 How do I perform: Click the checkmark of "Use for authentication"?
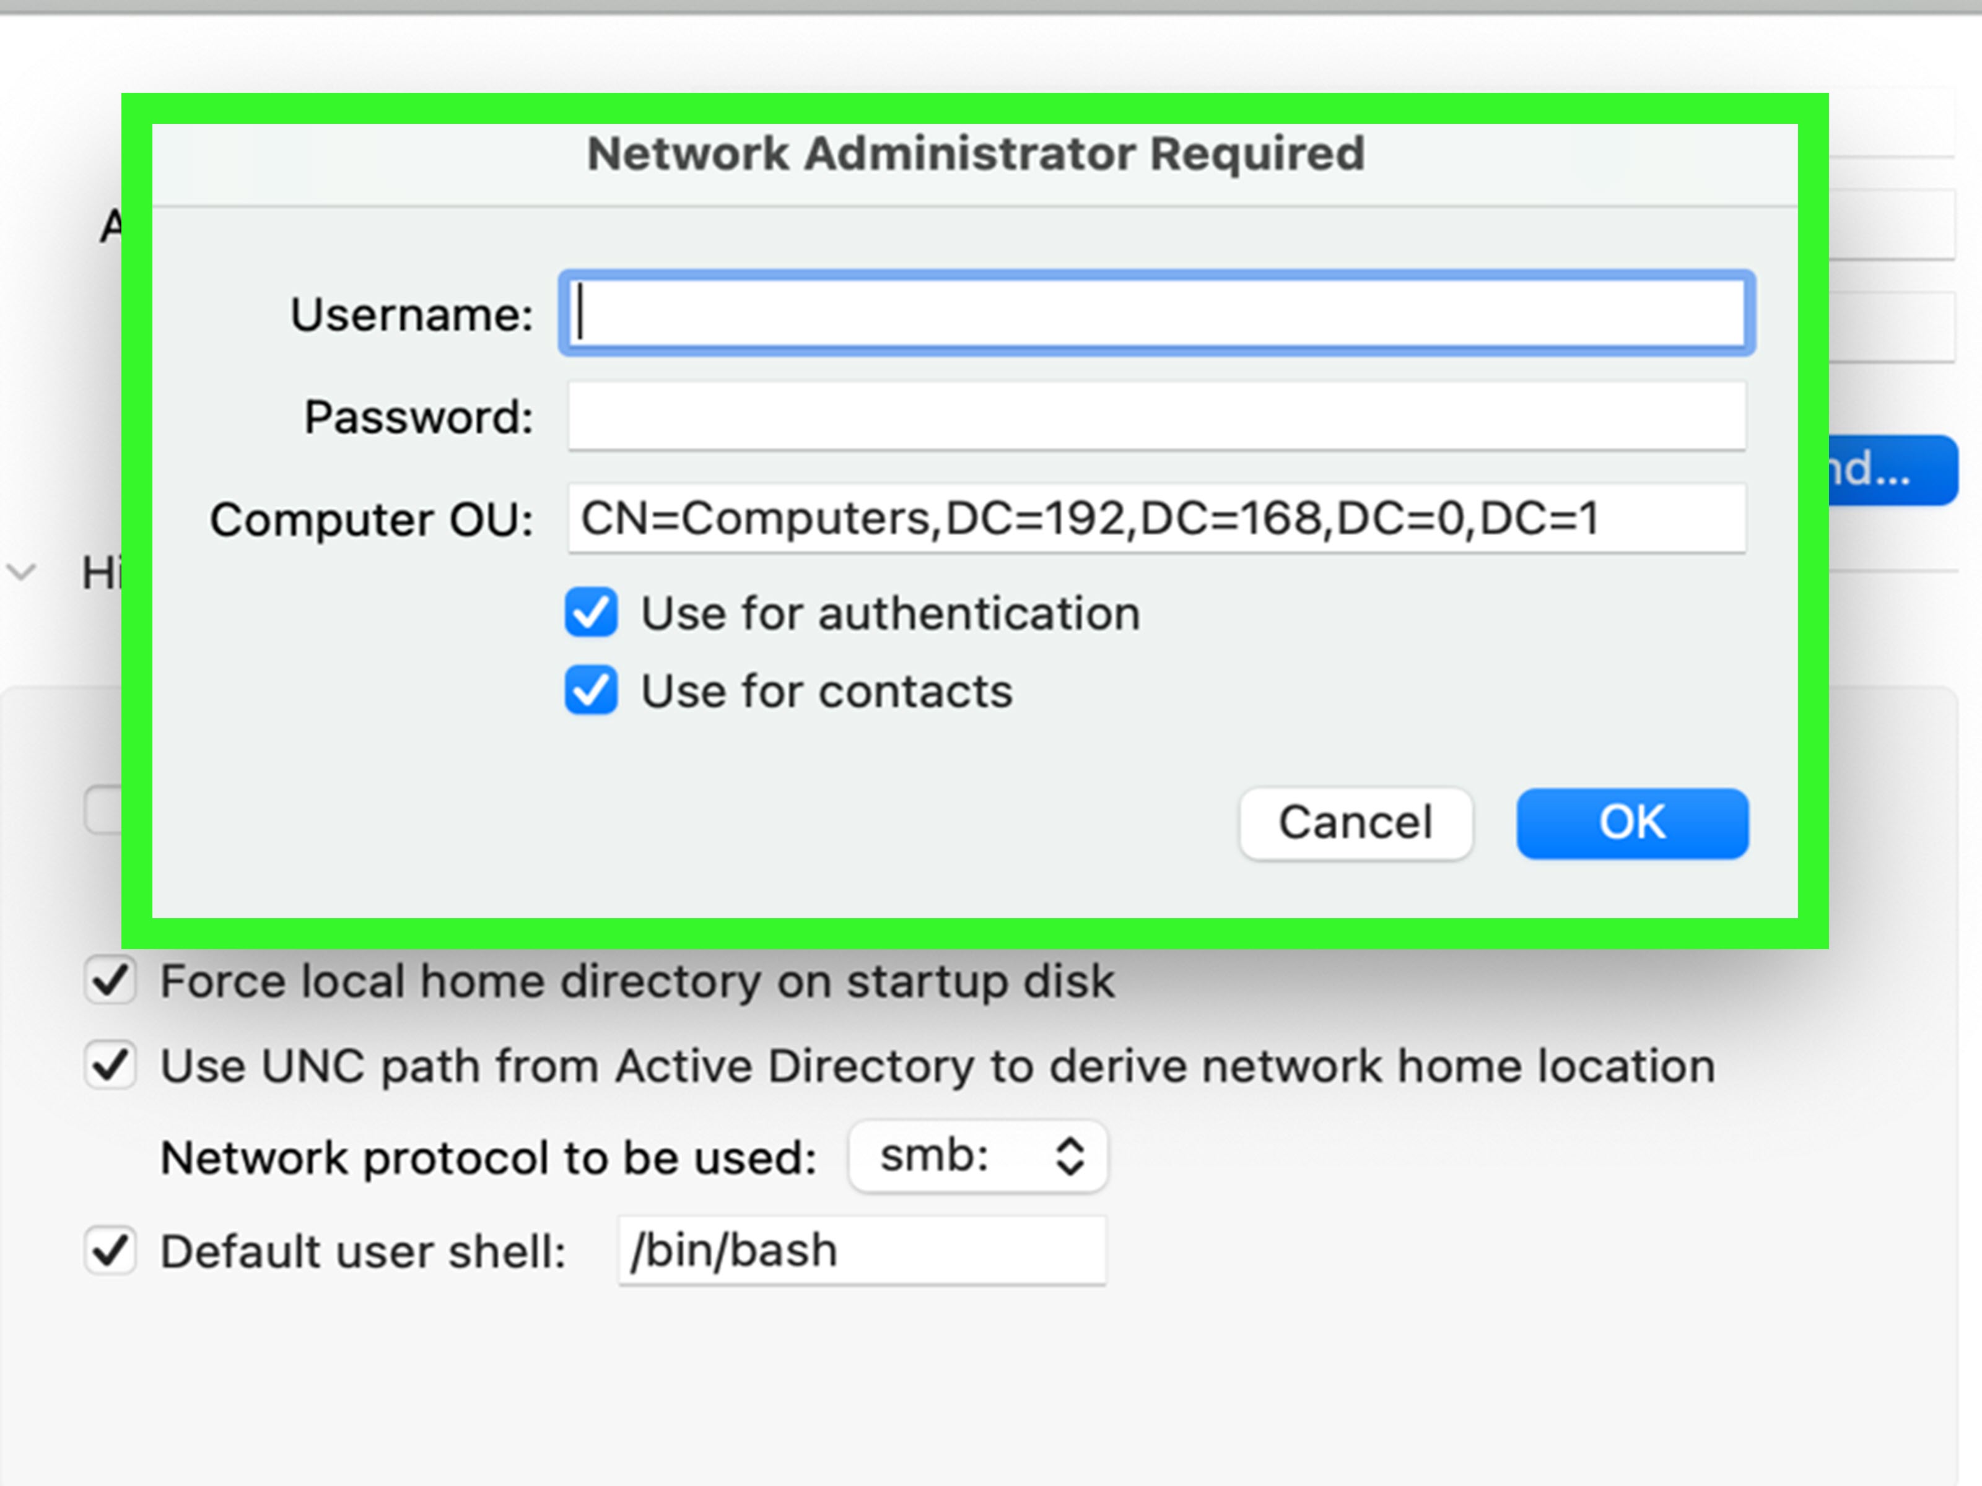click(x=592, y=613)
